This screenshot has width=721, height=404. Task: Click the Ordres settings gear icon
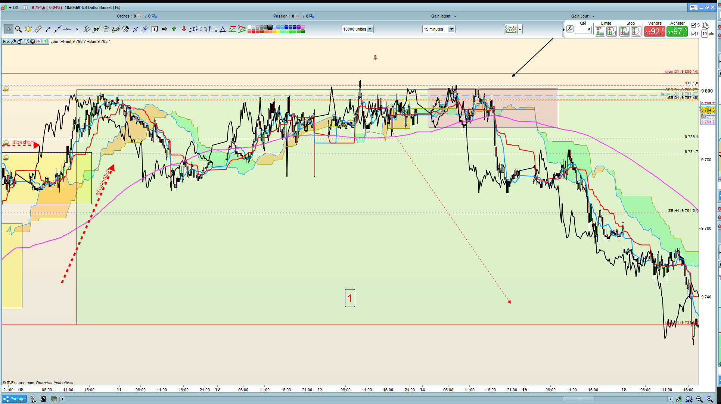click(154, 16)
